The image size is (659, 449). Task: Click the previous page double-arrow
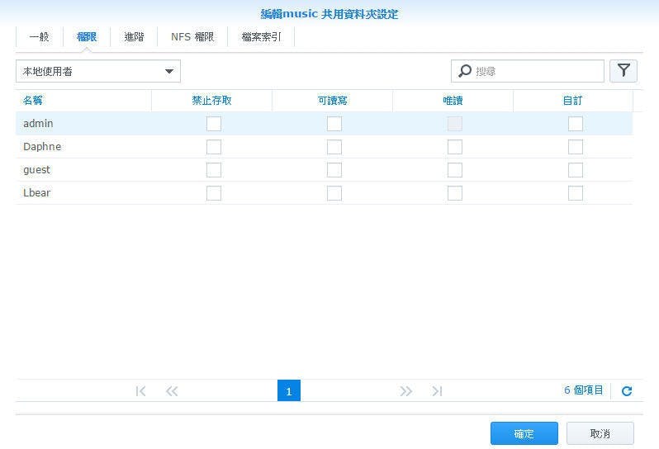(x=172, y=391)
